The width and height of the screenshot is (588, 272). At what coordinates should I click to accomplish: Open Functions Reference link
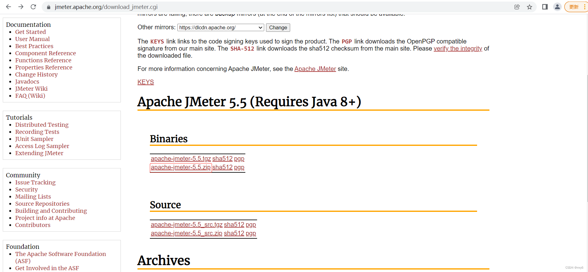43,60
